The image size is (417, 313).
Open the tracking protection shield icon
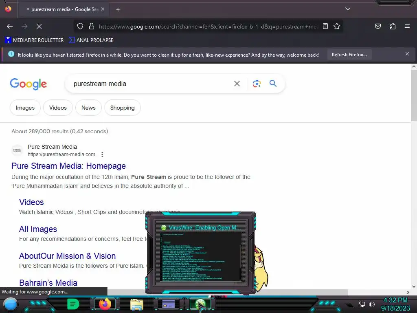click(80, 26)
